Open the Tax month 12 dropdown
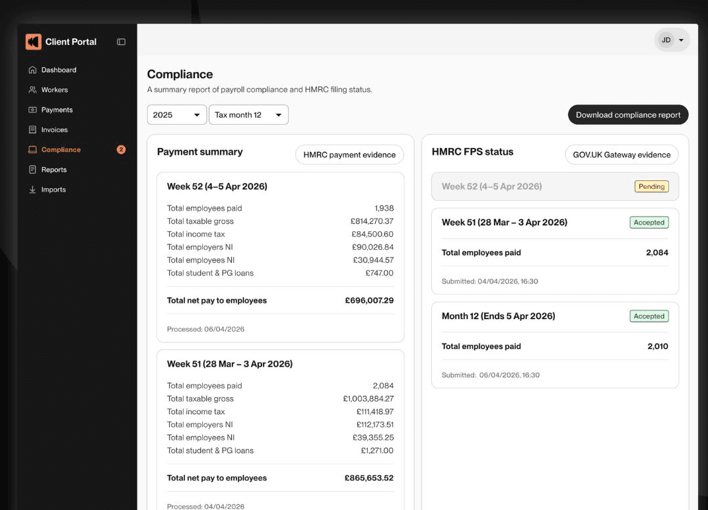Viewport: 708px width, 510px height. [x=249, y=115]
